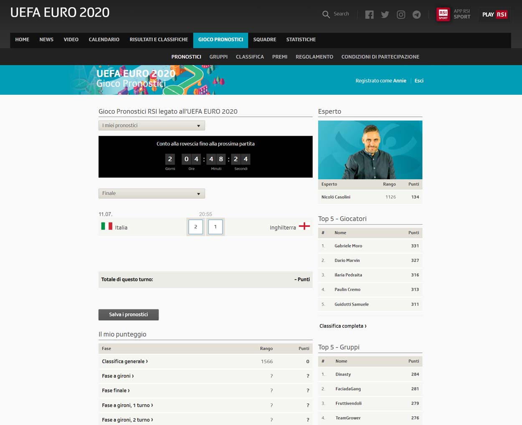Open the STATISTICHE menu item

point(301,40)
